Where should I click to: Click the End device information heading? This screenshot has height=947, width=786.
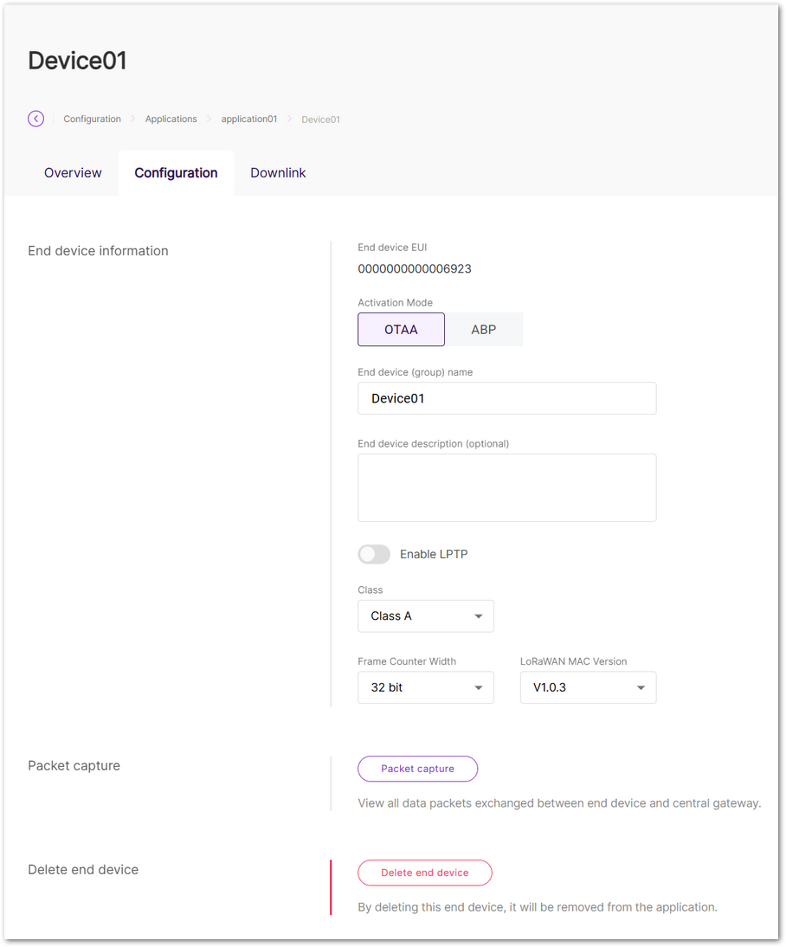point(98,251)
